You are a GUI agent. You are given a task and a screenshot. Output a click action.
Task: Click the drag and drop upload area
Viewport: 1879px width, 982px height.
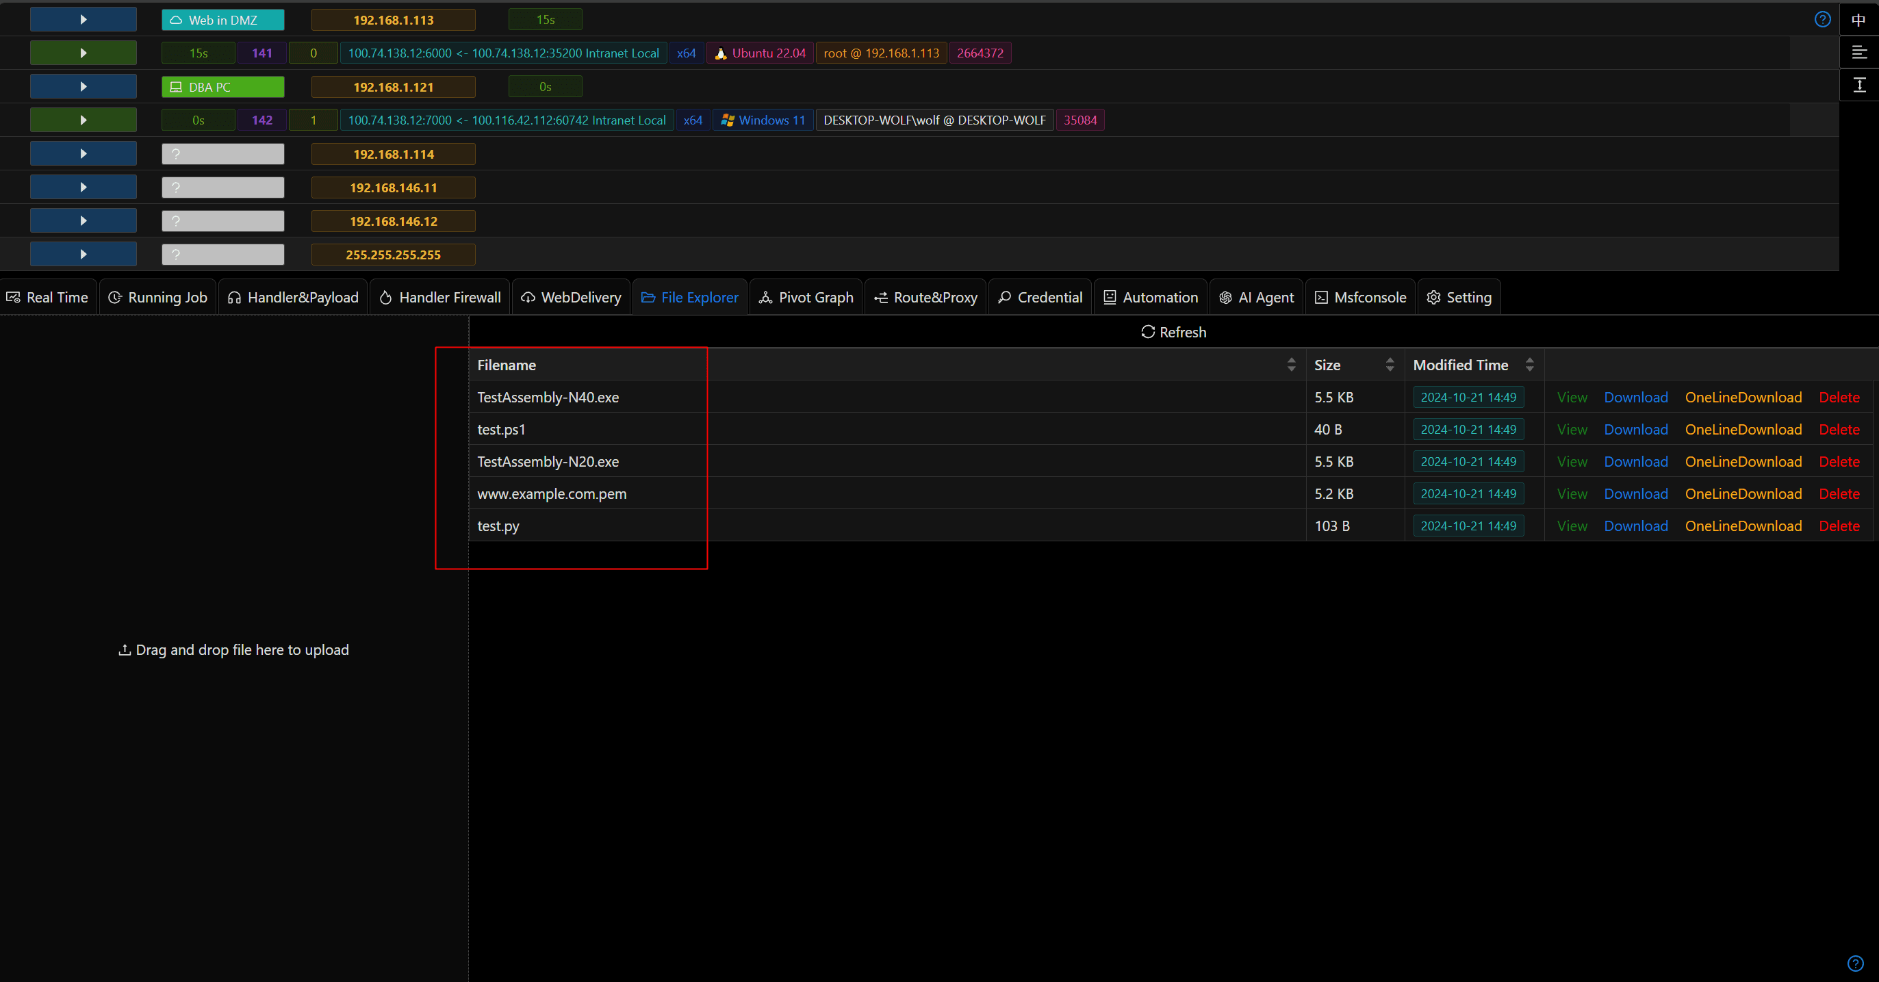click(233, 649)
